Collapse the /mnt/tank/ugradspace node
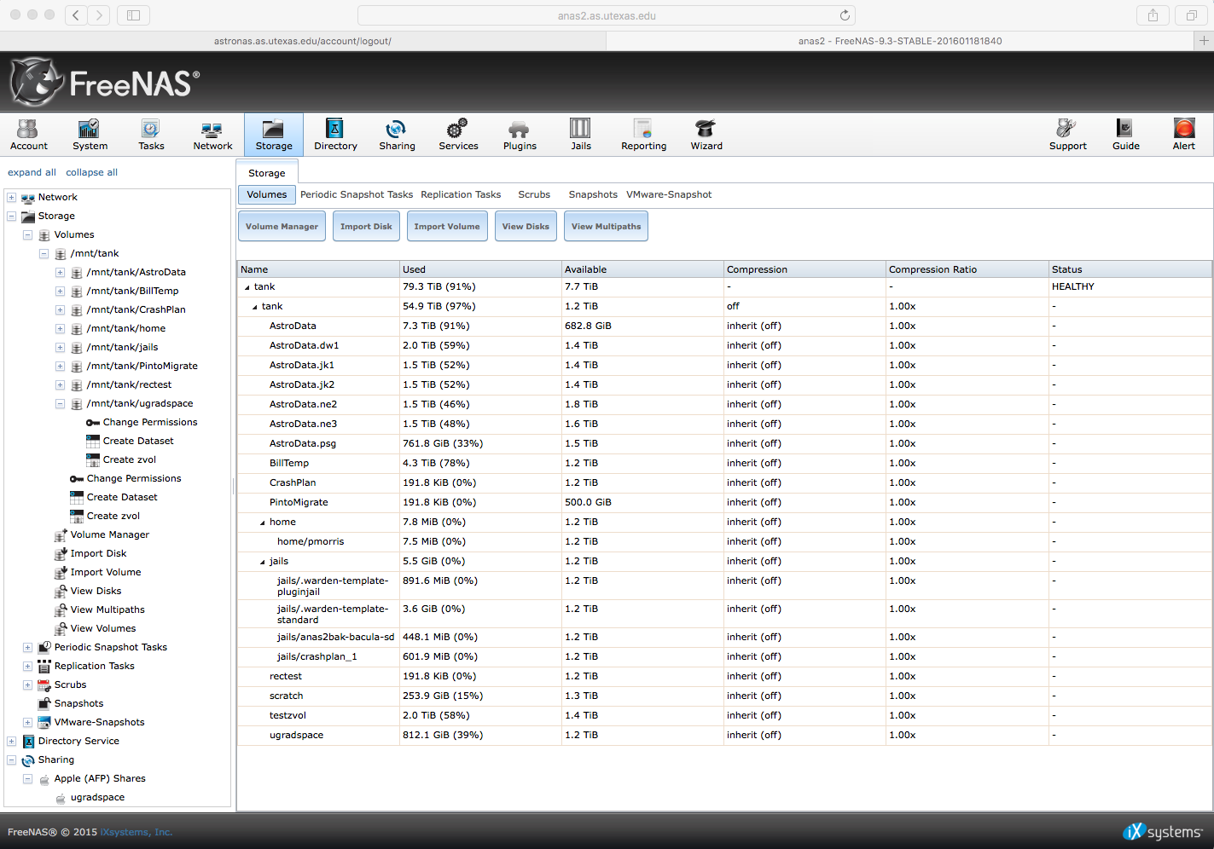The image size is (1214, 849). coord(60,403)
